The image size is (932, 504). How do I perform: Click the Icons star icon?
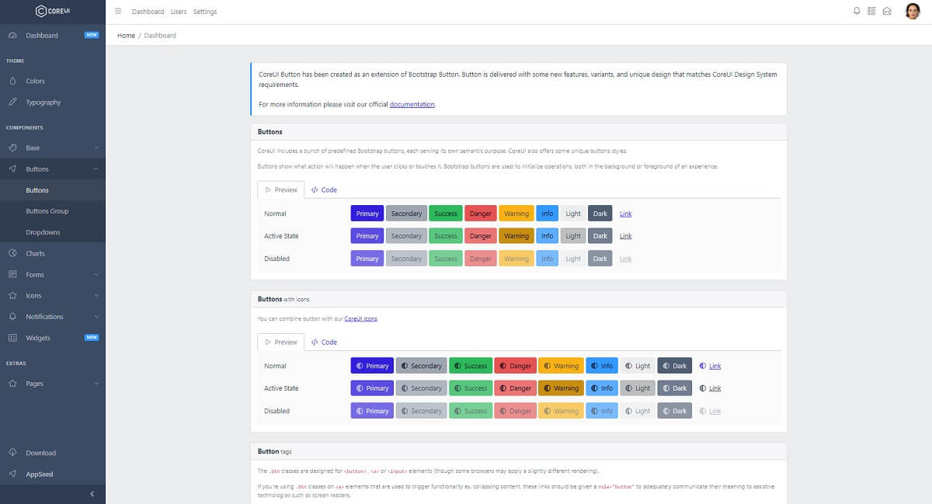pos(12,295)
